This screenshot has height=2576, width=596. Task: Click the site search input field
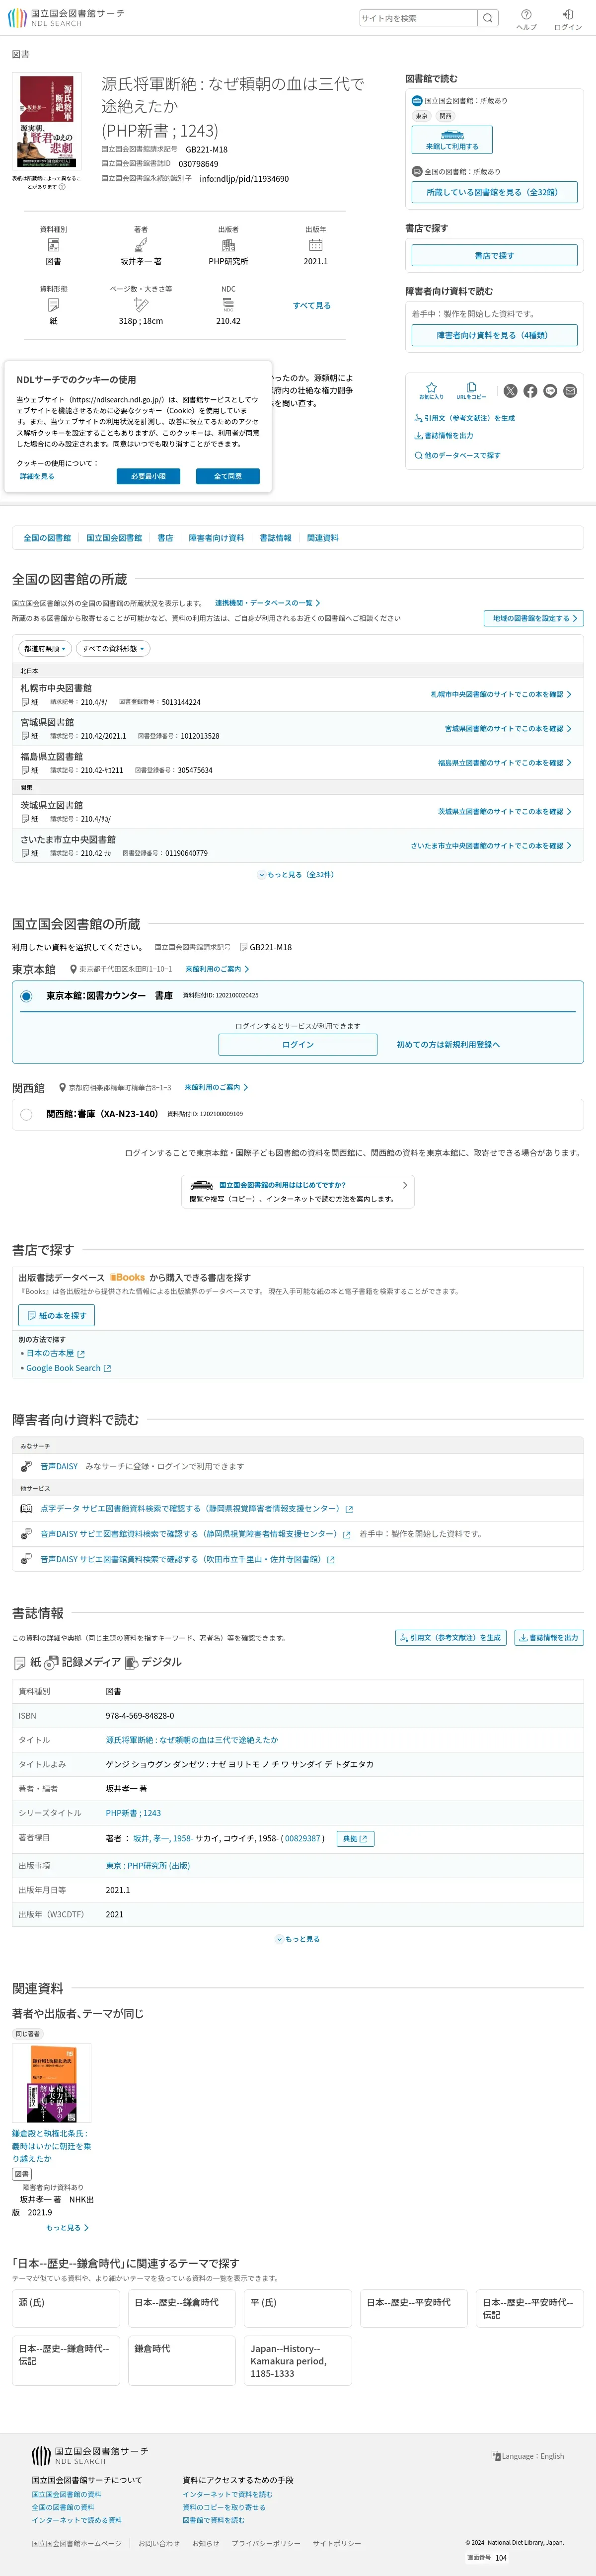[418, 18]
